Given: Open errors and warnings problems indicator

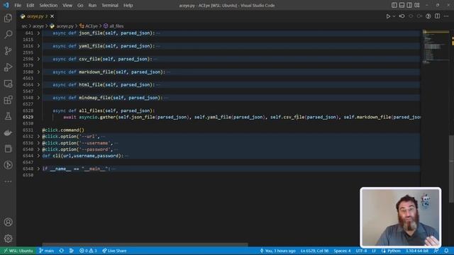Looking at the screenshot, I should tap(88, 251).
